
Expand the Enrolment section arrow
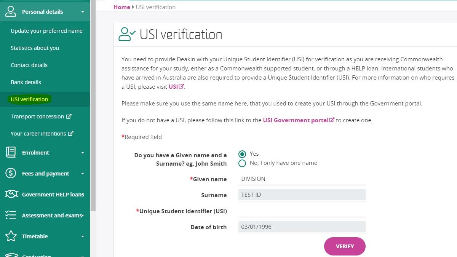click(83, 153)
